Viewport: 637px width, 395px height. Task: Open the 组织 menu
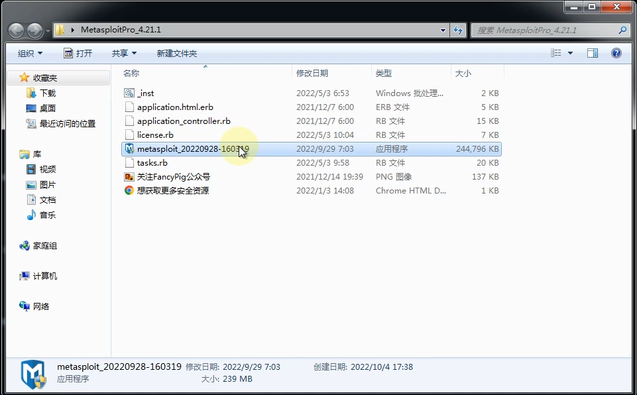click(30, 53)
